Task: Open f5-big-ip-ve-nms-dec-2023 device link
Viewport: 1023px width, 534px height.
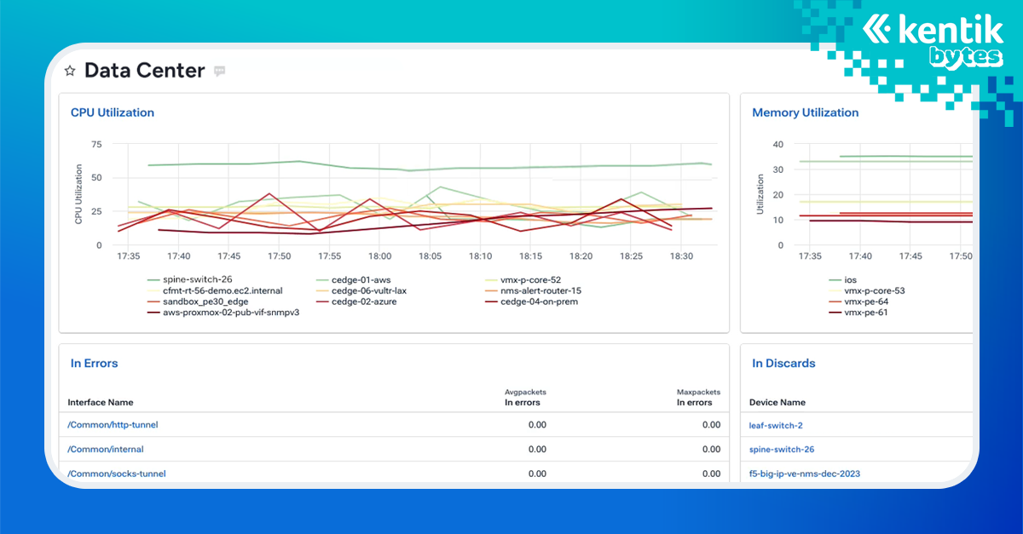Action: (806, 474)
